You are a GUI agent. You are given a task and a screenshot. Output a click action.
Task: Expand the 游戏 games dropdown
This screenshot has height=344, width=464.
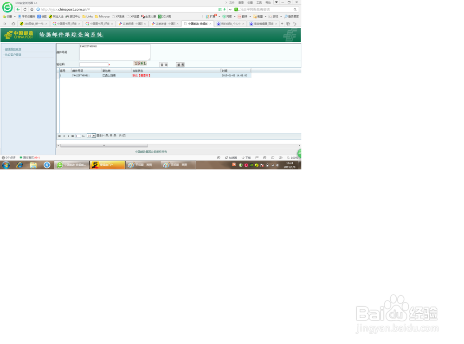point(281,17)
